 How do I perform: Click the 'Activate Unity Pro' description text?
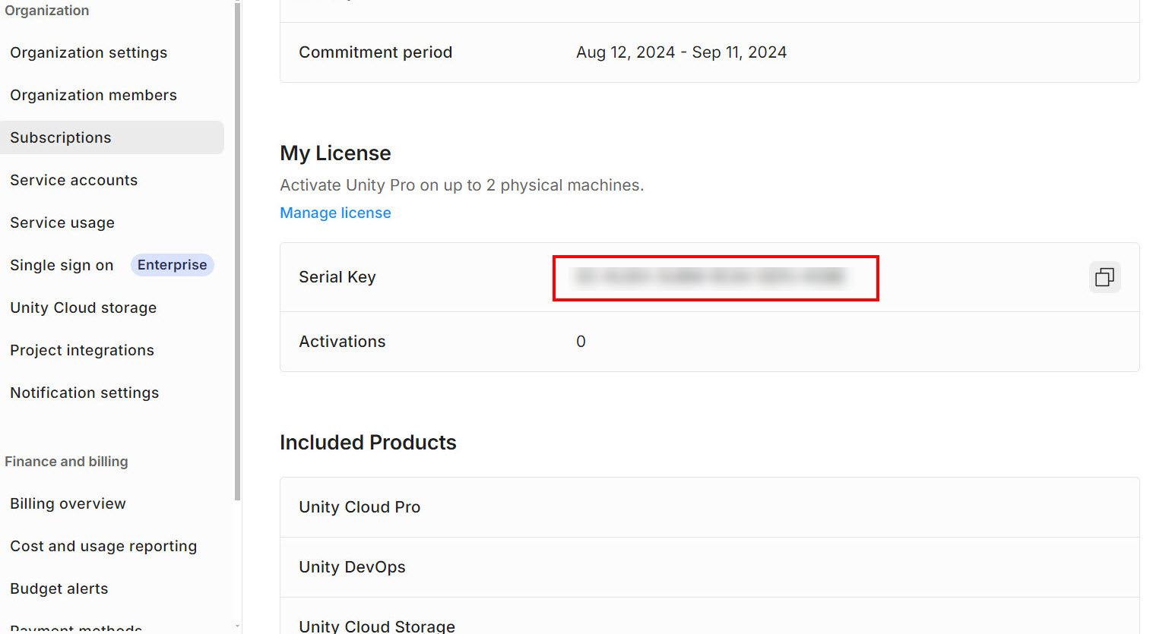tap(461, 185)
